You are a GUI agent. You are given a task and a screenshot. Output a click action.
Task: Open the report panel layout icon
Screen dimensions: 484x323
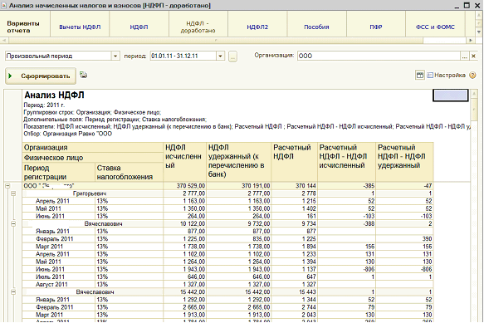pyautogui.click(x=420, y=75)
